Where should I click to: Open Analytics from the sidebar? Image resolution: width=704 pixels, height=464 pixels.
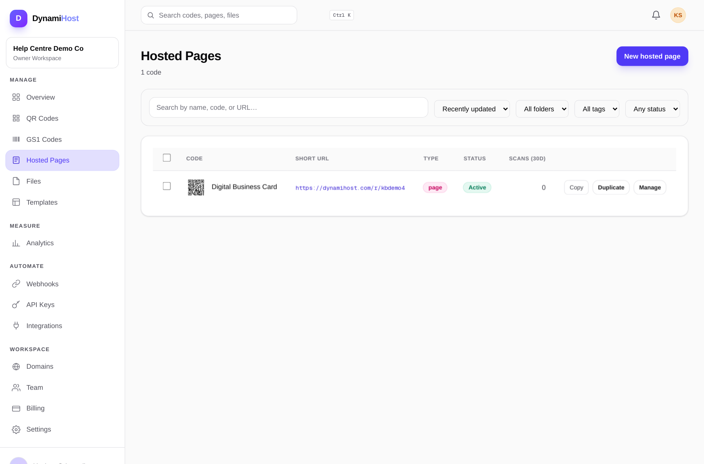pos(62,243)
